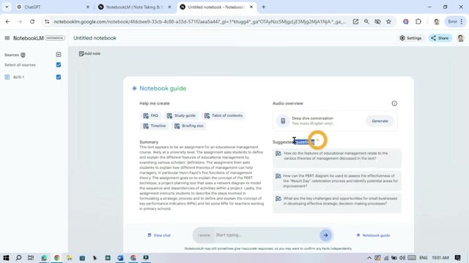This screenshot has width=469, height=263.
Task: Open the Windows search icon in taskbar
Action: click(x=18, y=258)
